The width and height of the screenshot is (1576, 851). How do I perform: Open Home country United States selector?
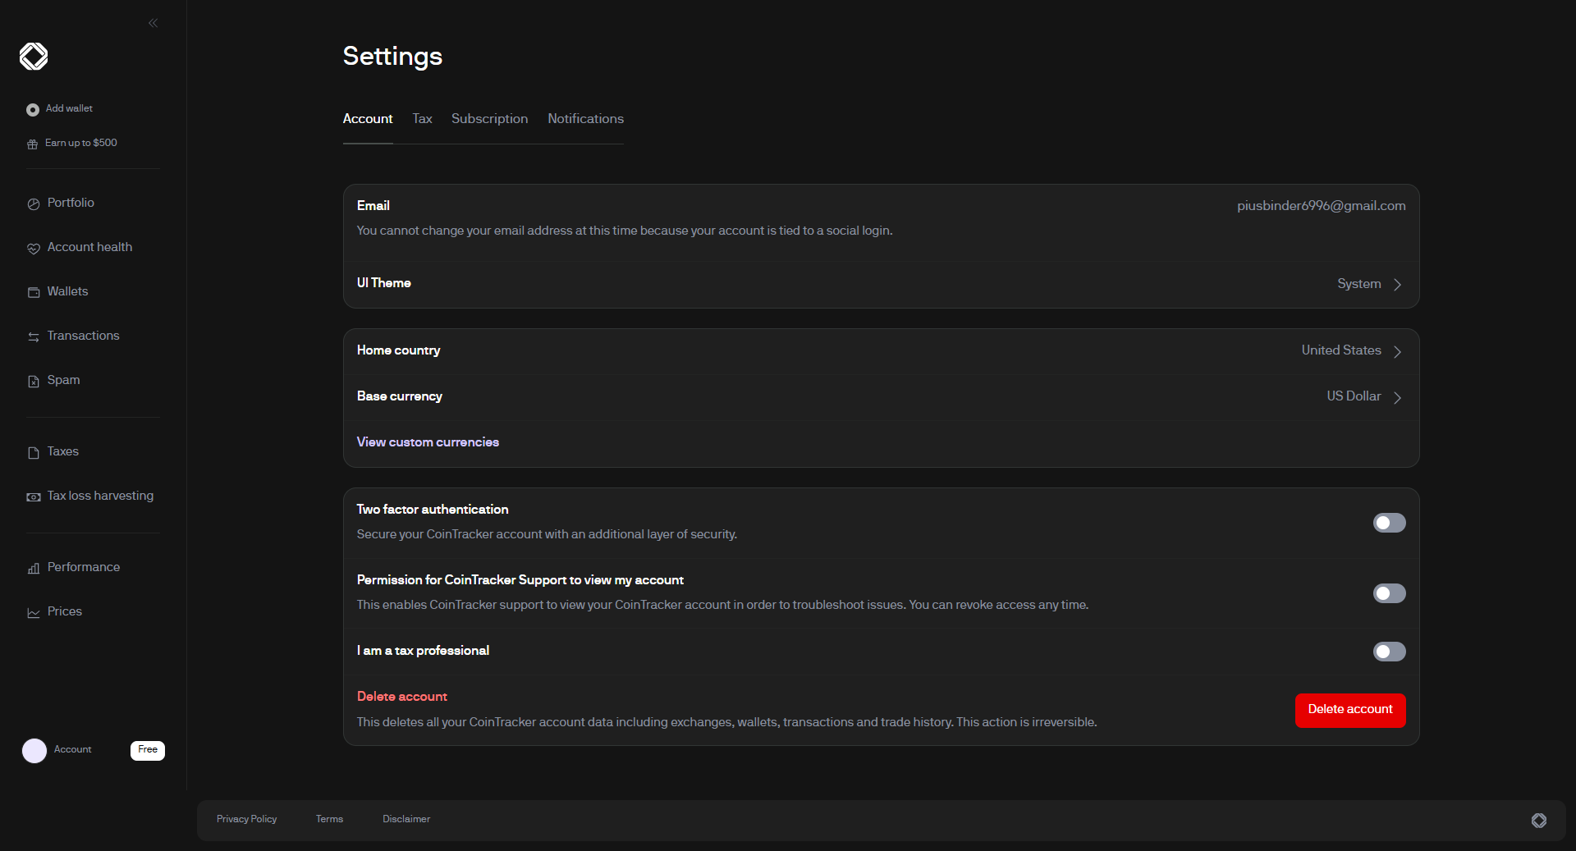click(1351, 351)
